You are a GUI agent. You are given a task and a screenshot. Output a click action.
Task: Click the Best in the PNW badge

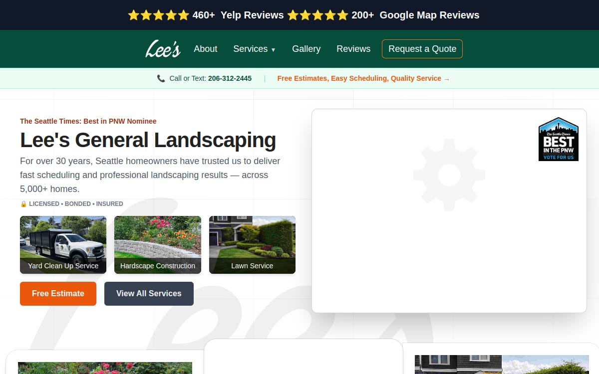559,139
